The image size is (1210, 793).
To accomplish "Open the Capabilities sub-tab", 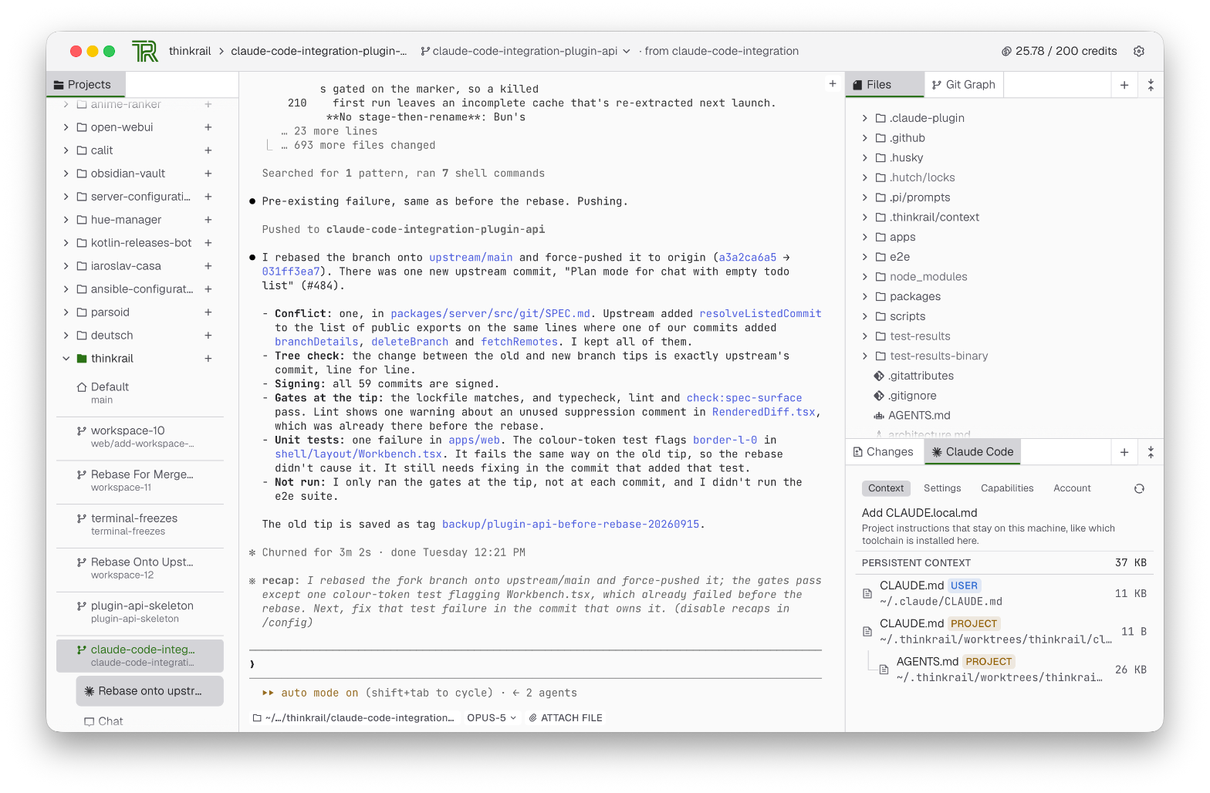I will point(1007,488).
